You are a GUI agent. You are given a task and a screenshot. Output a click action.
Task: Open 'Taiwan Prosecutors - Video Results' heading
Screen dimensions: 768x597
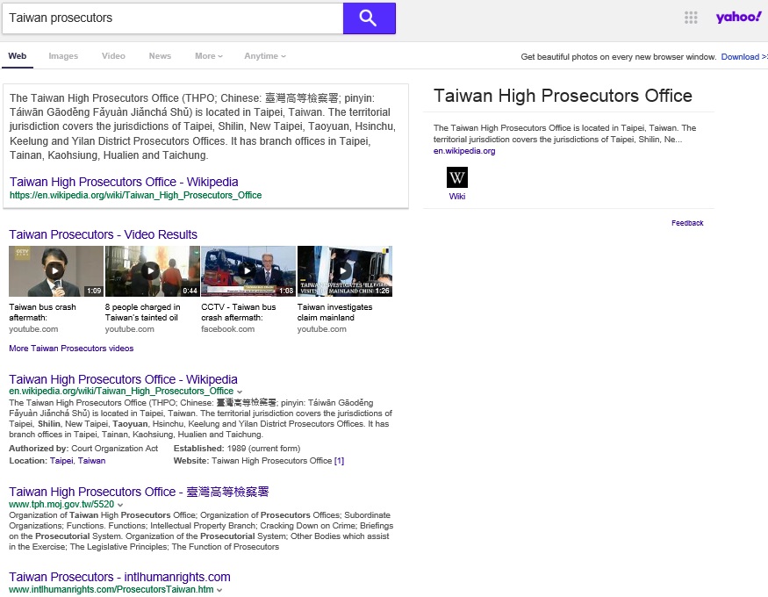pos(104,234)
